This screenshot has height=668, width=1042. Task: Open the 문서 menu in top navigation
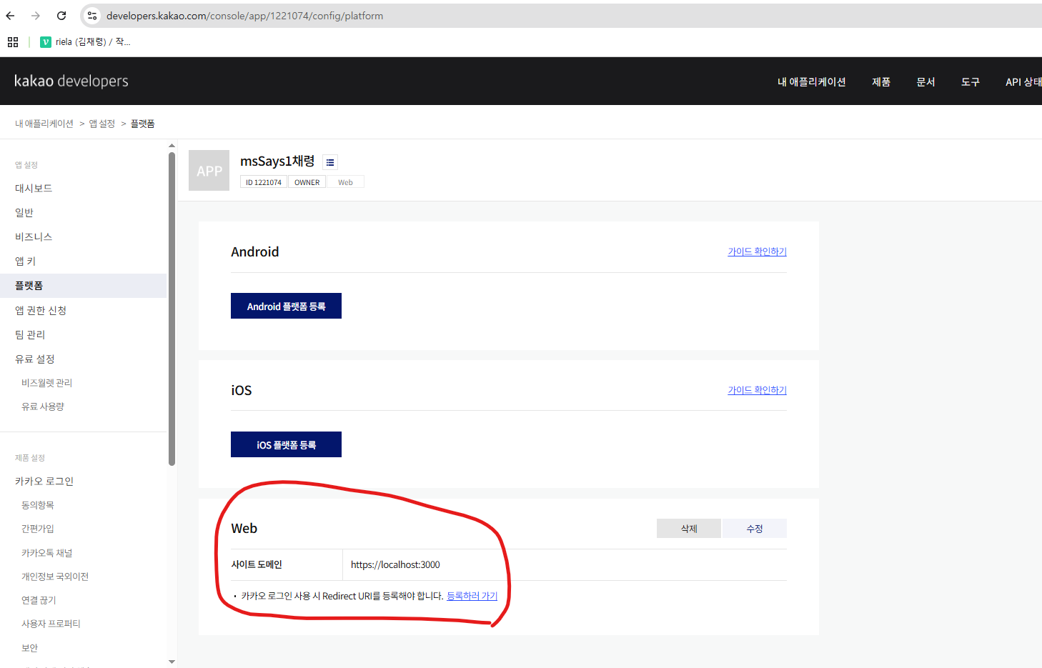click(926, 81)
